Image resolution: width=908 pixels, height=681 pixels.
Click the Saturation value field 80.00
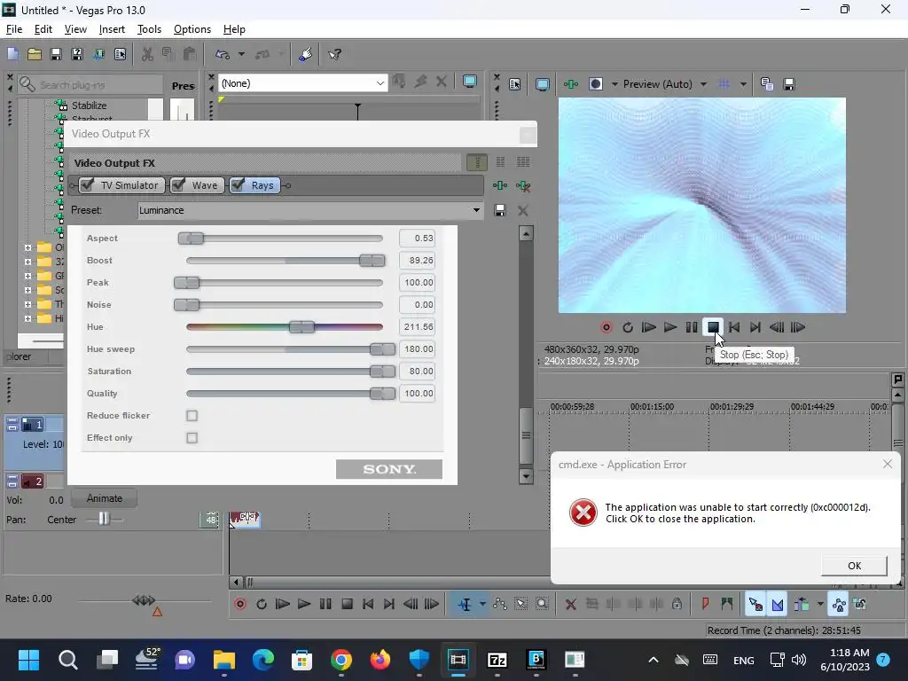point(417,372)
